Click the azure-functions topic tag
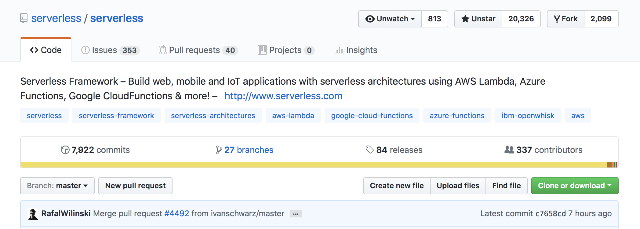The width and height of the screenshot is (640, 229). click(457, 115)
